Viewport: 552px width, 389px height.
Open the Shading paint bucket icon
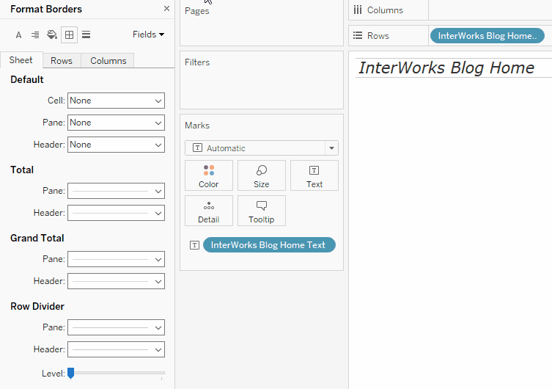[52, 34]
